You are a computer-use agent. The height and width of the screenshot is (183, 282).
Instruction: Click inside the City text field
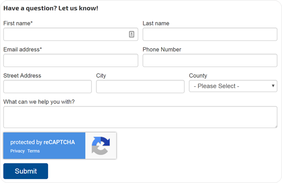(x=140, y=87)
